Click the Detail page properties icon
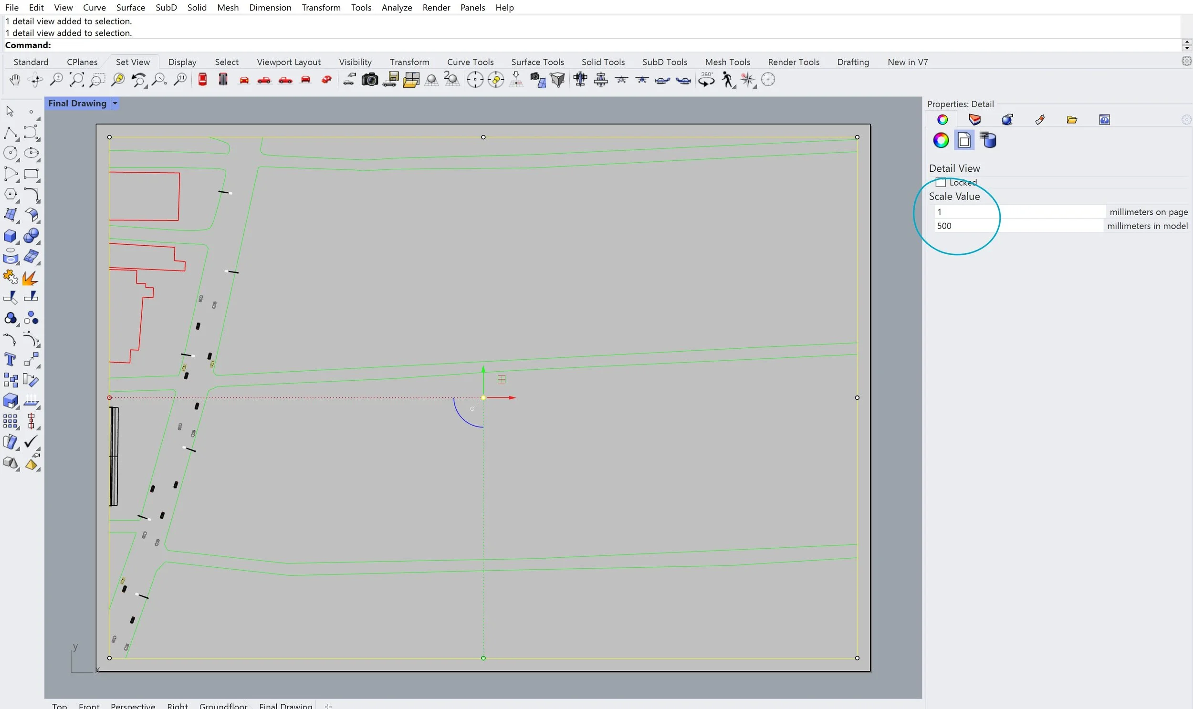This screenshot has height=709, width=1193. (964, 140)
